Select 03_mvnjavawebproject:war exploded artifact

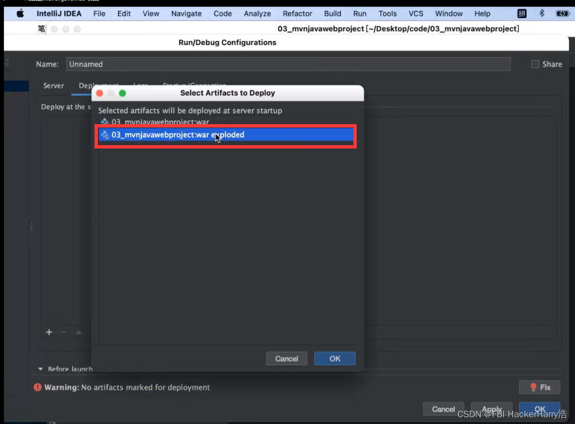[226, 135]
